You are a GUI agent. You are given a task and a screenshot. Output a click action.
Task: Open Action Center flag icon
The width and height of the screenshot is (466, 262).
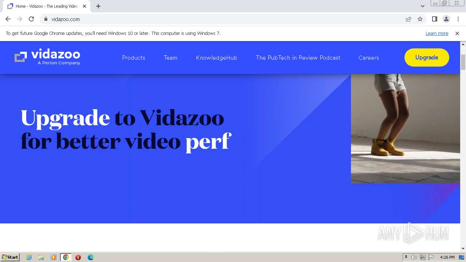click(431, 257)
